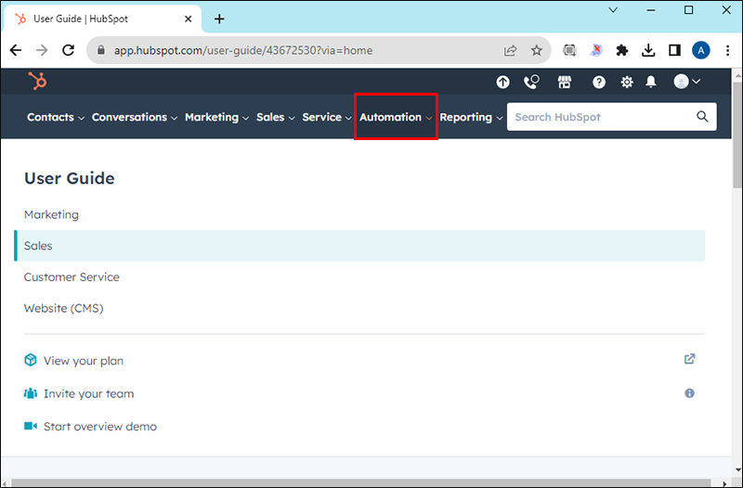Image resolution: width=743 pixels, height=488 pixels.
Task: Click the info icon beside Invite your team
Action: click(x=689, y=392)
